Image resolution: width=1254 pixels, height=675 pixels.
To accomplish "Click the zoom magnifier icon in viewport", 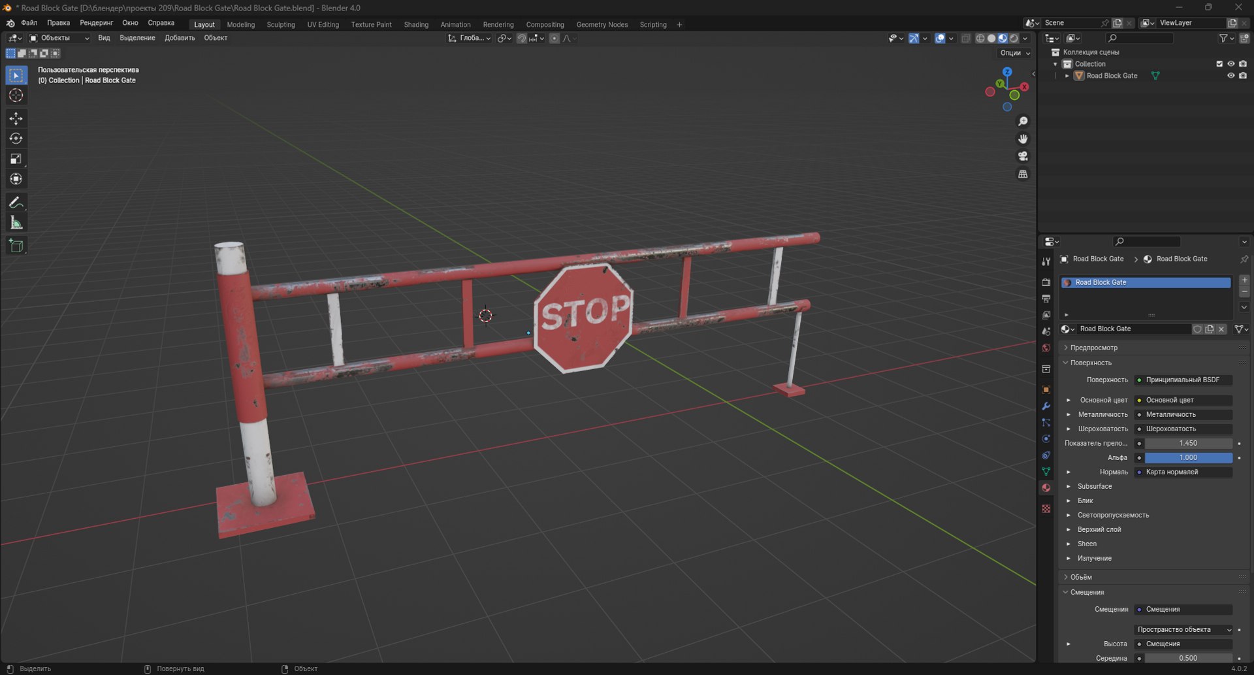I will point(1023,122).
